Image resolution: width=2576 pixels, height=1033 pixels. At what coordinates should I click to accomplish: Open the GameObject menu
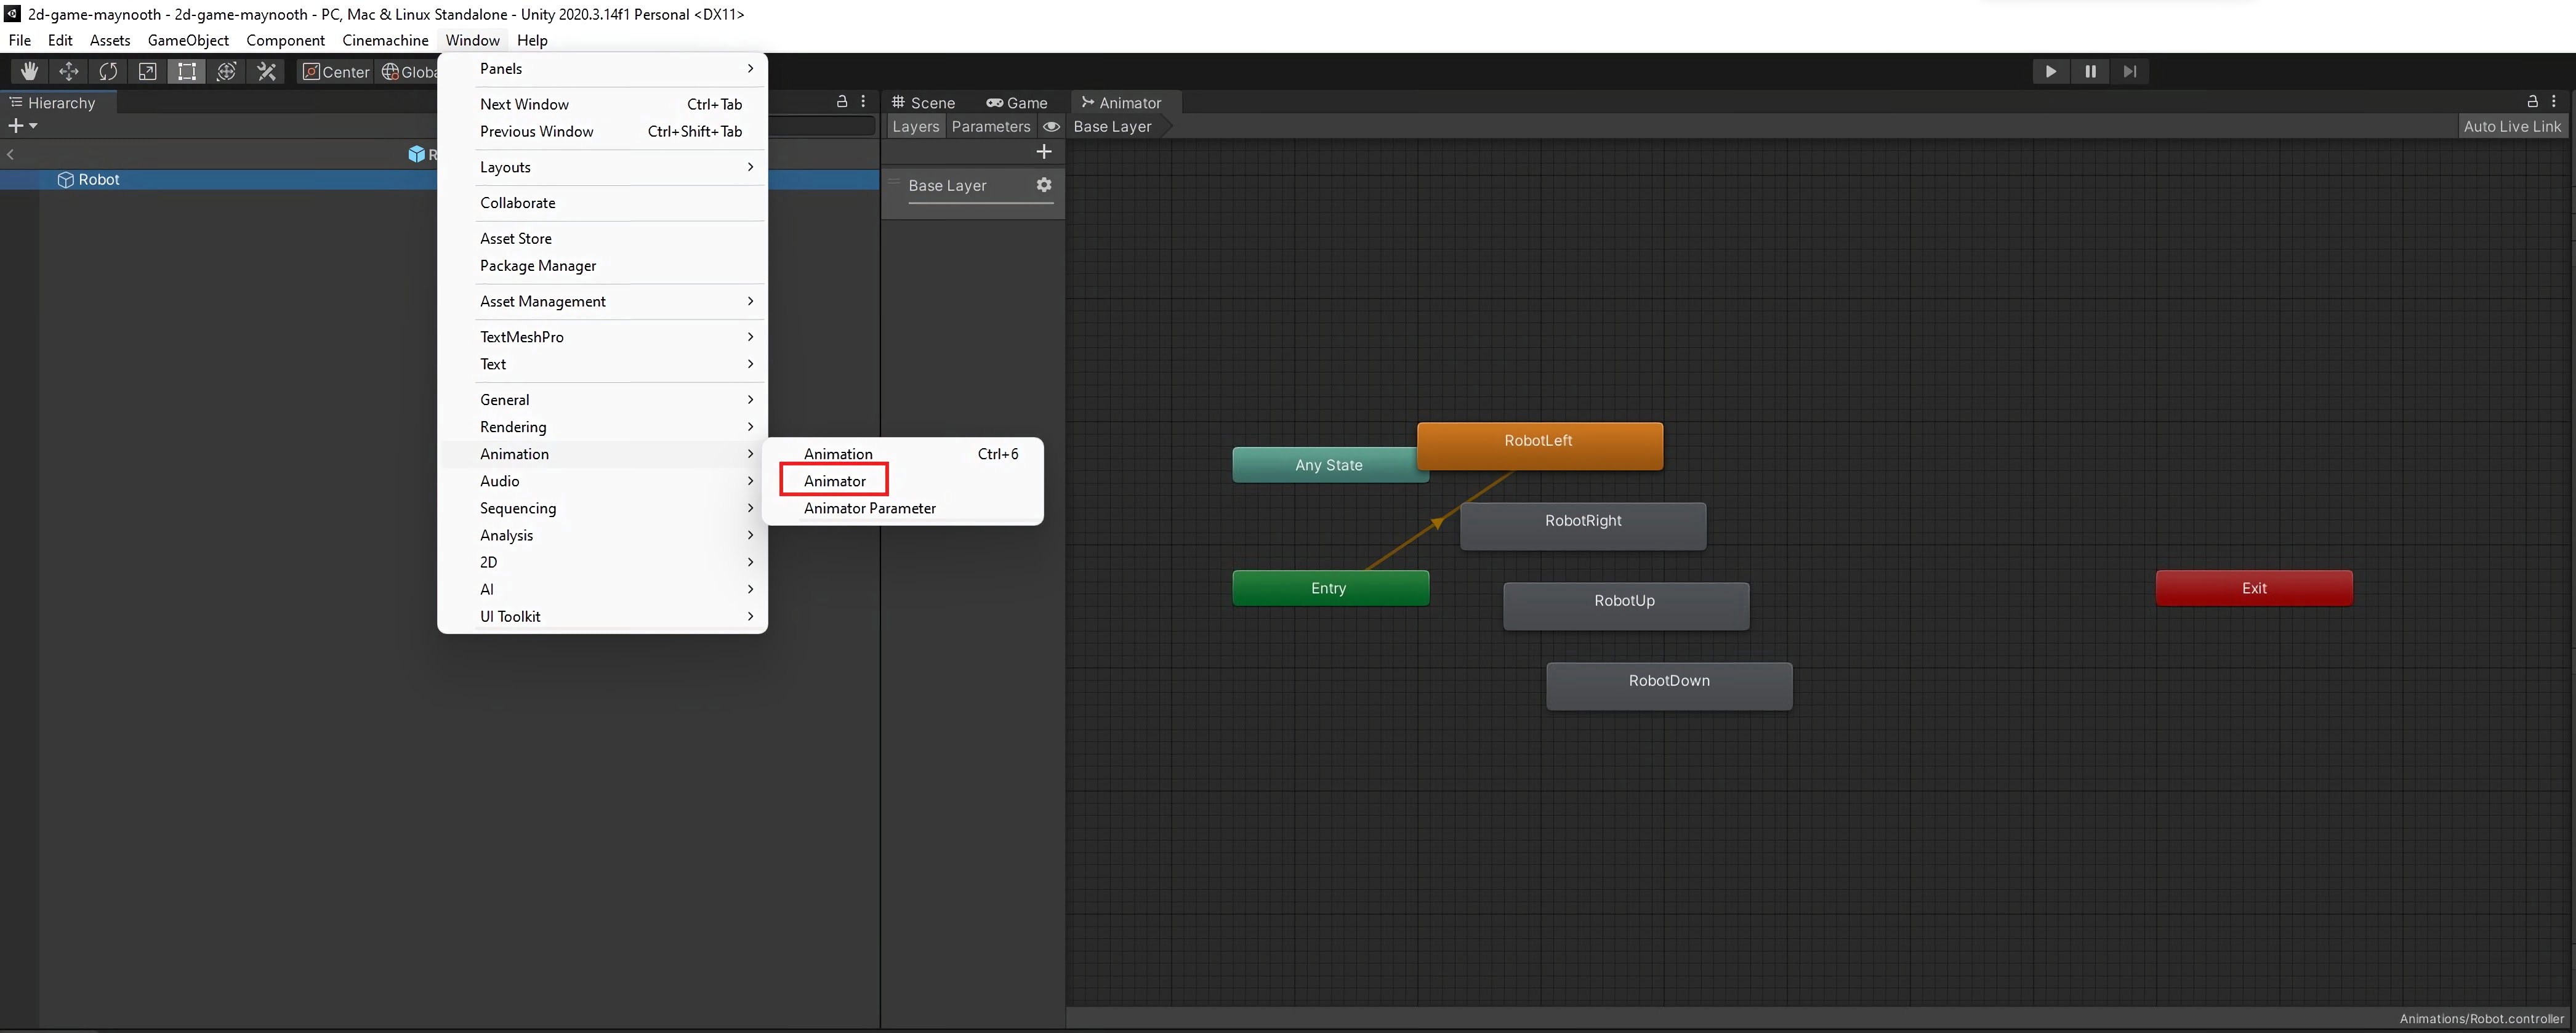pos(188,40)
